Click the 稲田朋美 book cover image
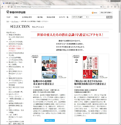The height and width of the screenshot is (125, 121). click(x=90, y=67)
